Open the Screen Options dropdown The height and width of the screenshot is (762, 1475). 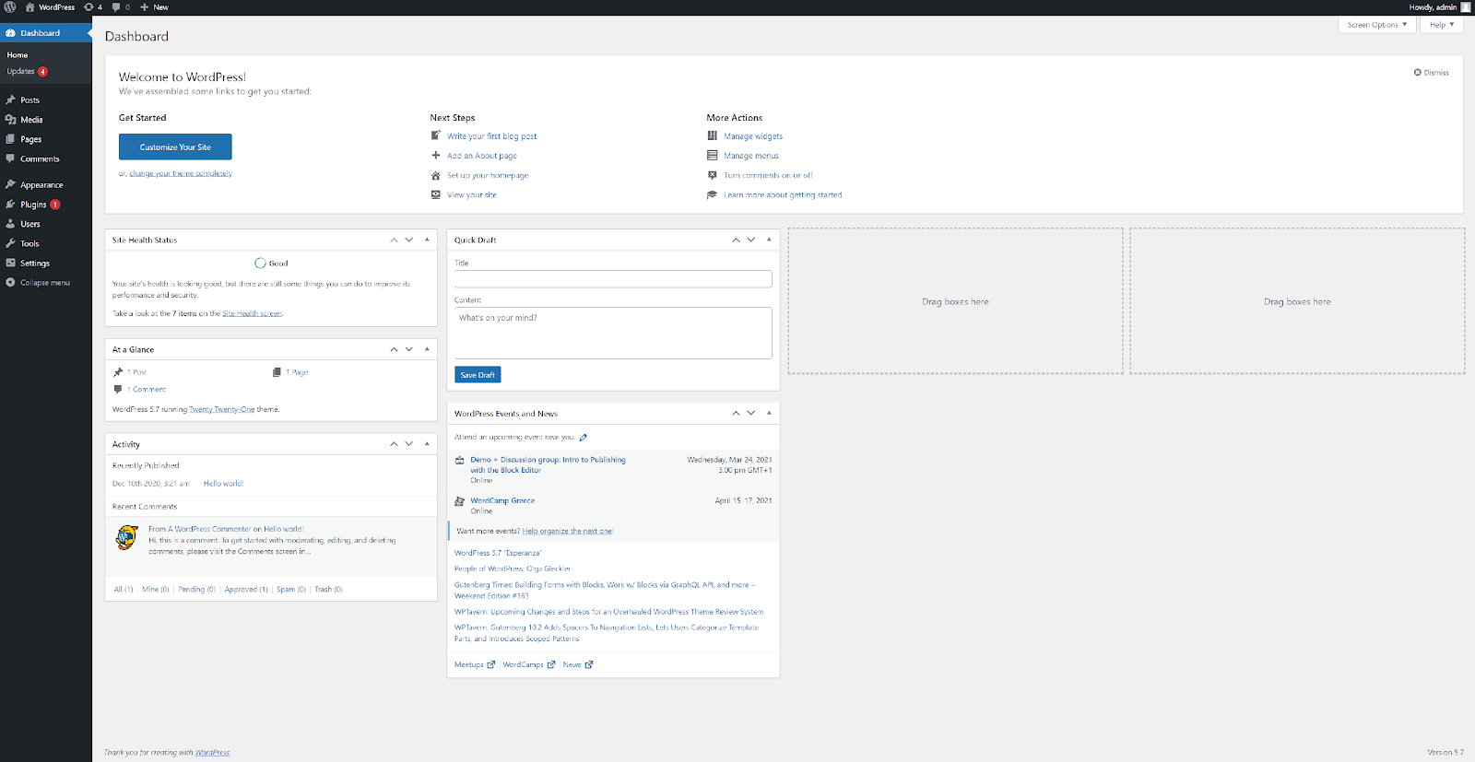coord(1377,25)
